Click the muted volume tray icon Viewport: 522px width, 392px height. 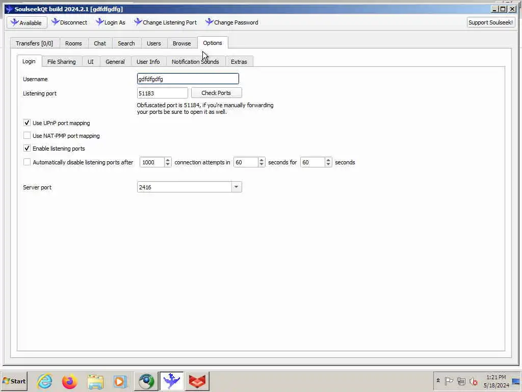[473, 381]
